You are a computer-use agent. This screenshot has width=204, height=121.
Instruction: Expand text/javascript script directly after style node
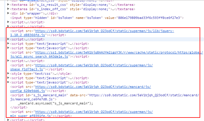click(8, 78)
